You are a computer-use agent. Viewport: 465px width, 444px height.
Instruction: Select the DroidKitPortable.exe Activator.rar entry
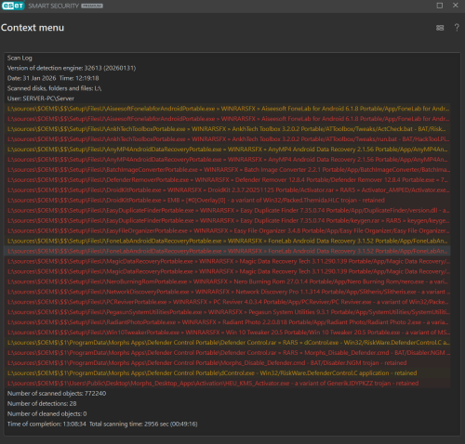[x=228, y=190]
